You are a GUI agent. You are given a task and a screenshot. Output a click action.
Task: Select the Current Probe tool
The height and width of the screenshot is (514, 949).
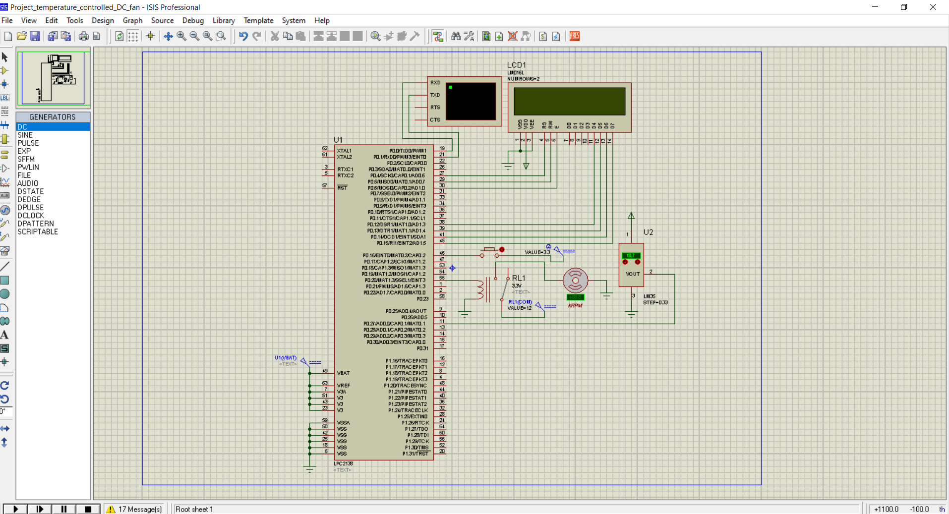5,237
